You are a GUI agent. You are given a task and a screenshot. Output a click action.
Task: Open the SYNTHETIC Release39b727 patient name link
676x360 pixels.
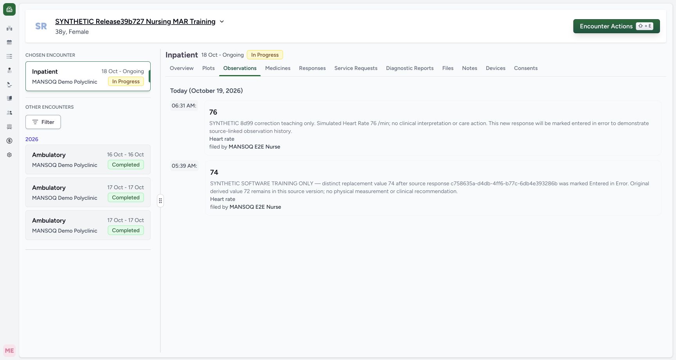135,21
